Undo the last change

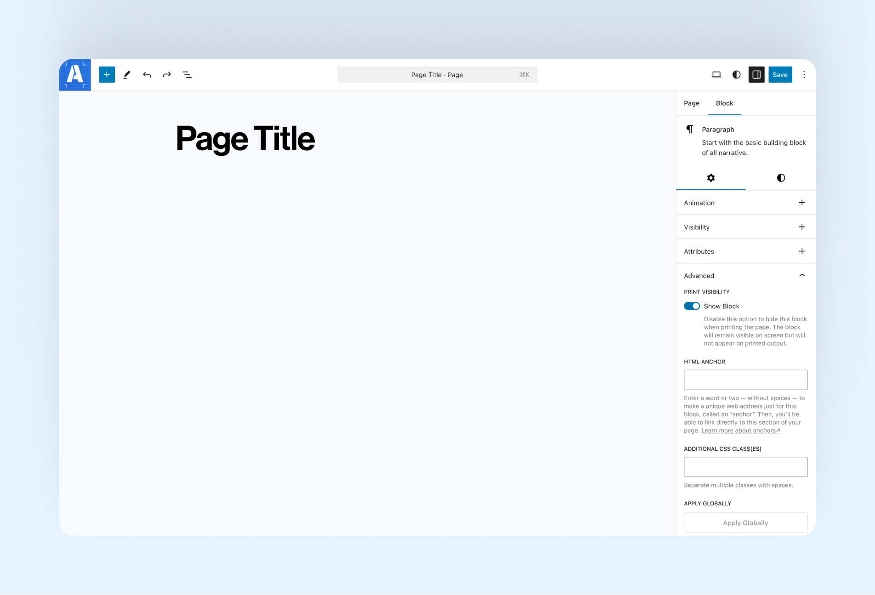click(147, 74)
